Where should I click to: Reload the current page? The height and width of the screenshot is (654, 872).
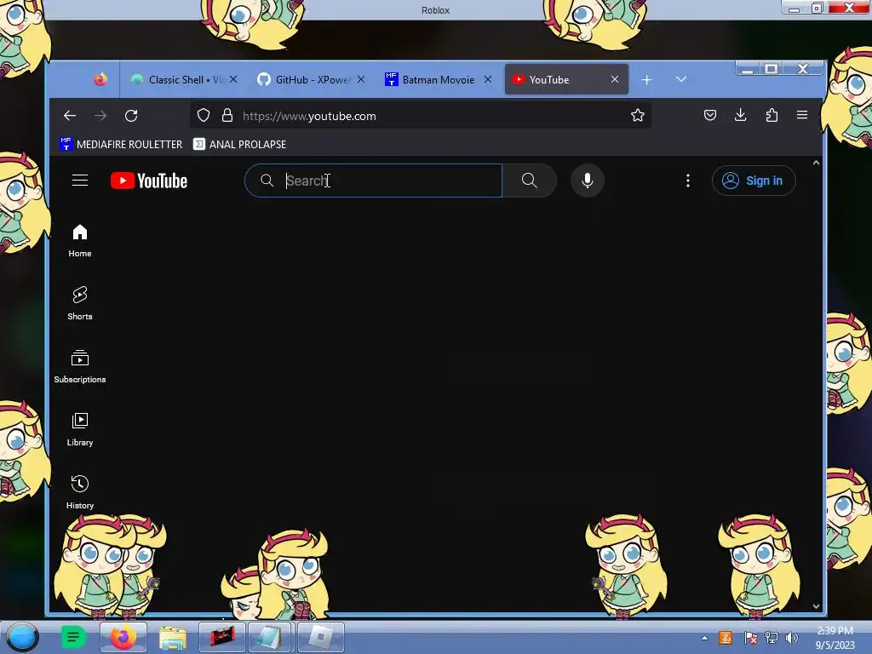[x=131, y=116]
